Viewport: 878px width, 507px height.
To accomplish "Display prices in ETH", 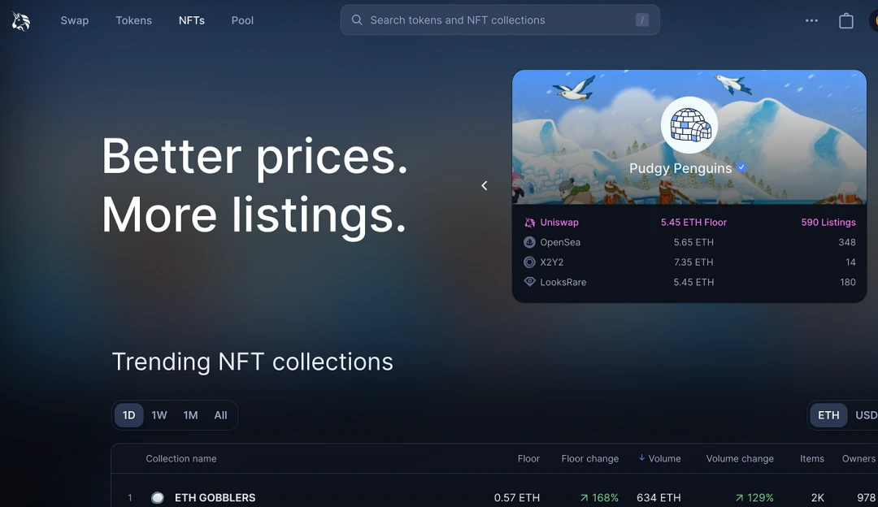I will (828, 415).
